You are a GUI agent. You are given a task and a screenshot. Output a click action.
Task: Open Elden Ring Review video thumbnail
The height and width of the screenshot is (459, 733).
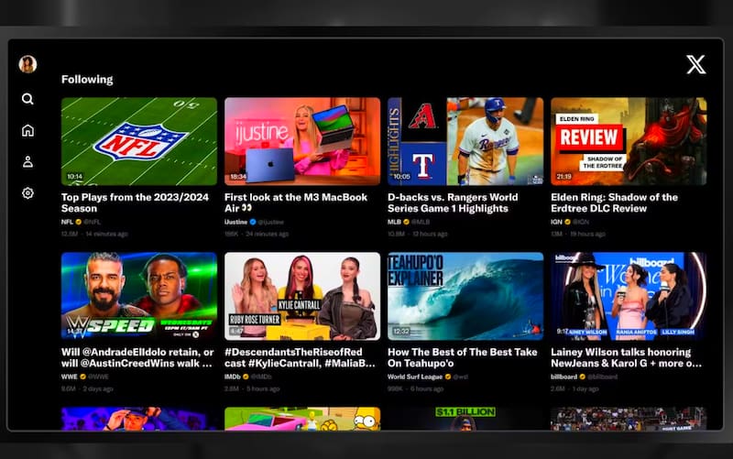(x=628, y=141)
